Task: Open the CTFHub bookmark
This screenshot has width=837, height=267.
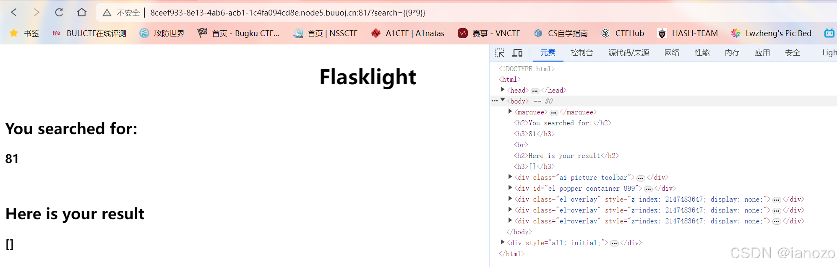Action: coord(623,33)
